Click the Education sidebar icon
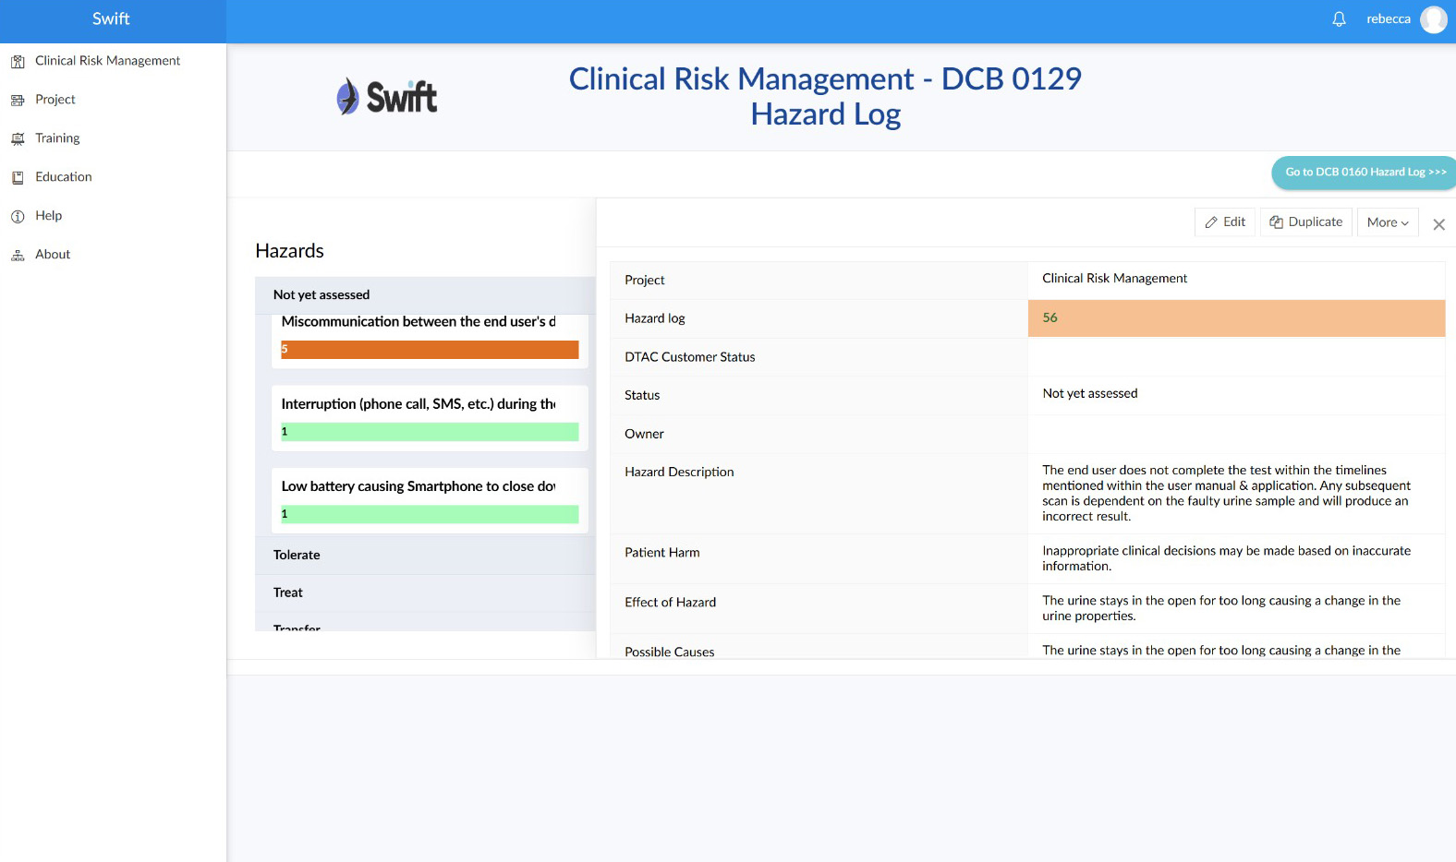Image resolution: width=1456 pixels, height=862 pixels. tap(18, 178)
